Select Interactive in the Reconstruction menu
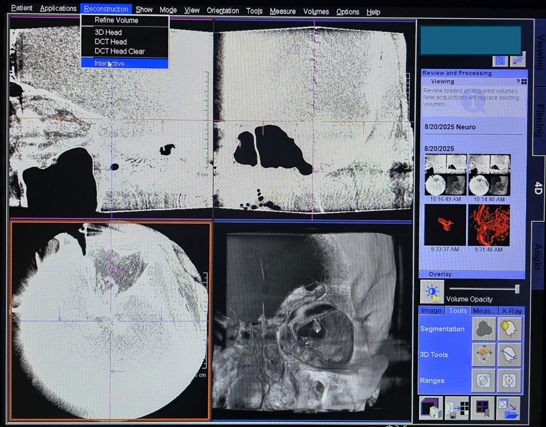Screen dimensions: 546x427 111,63
